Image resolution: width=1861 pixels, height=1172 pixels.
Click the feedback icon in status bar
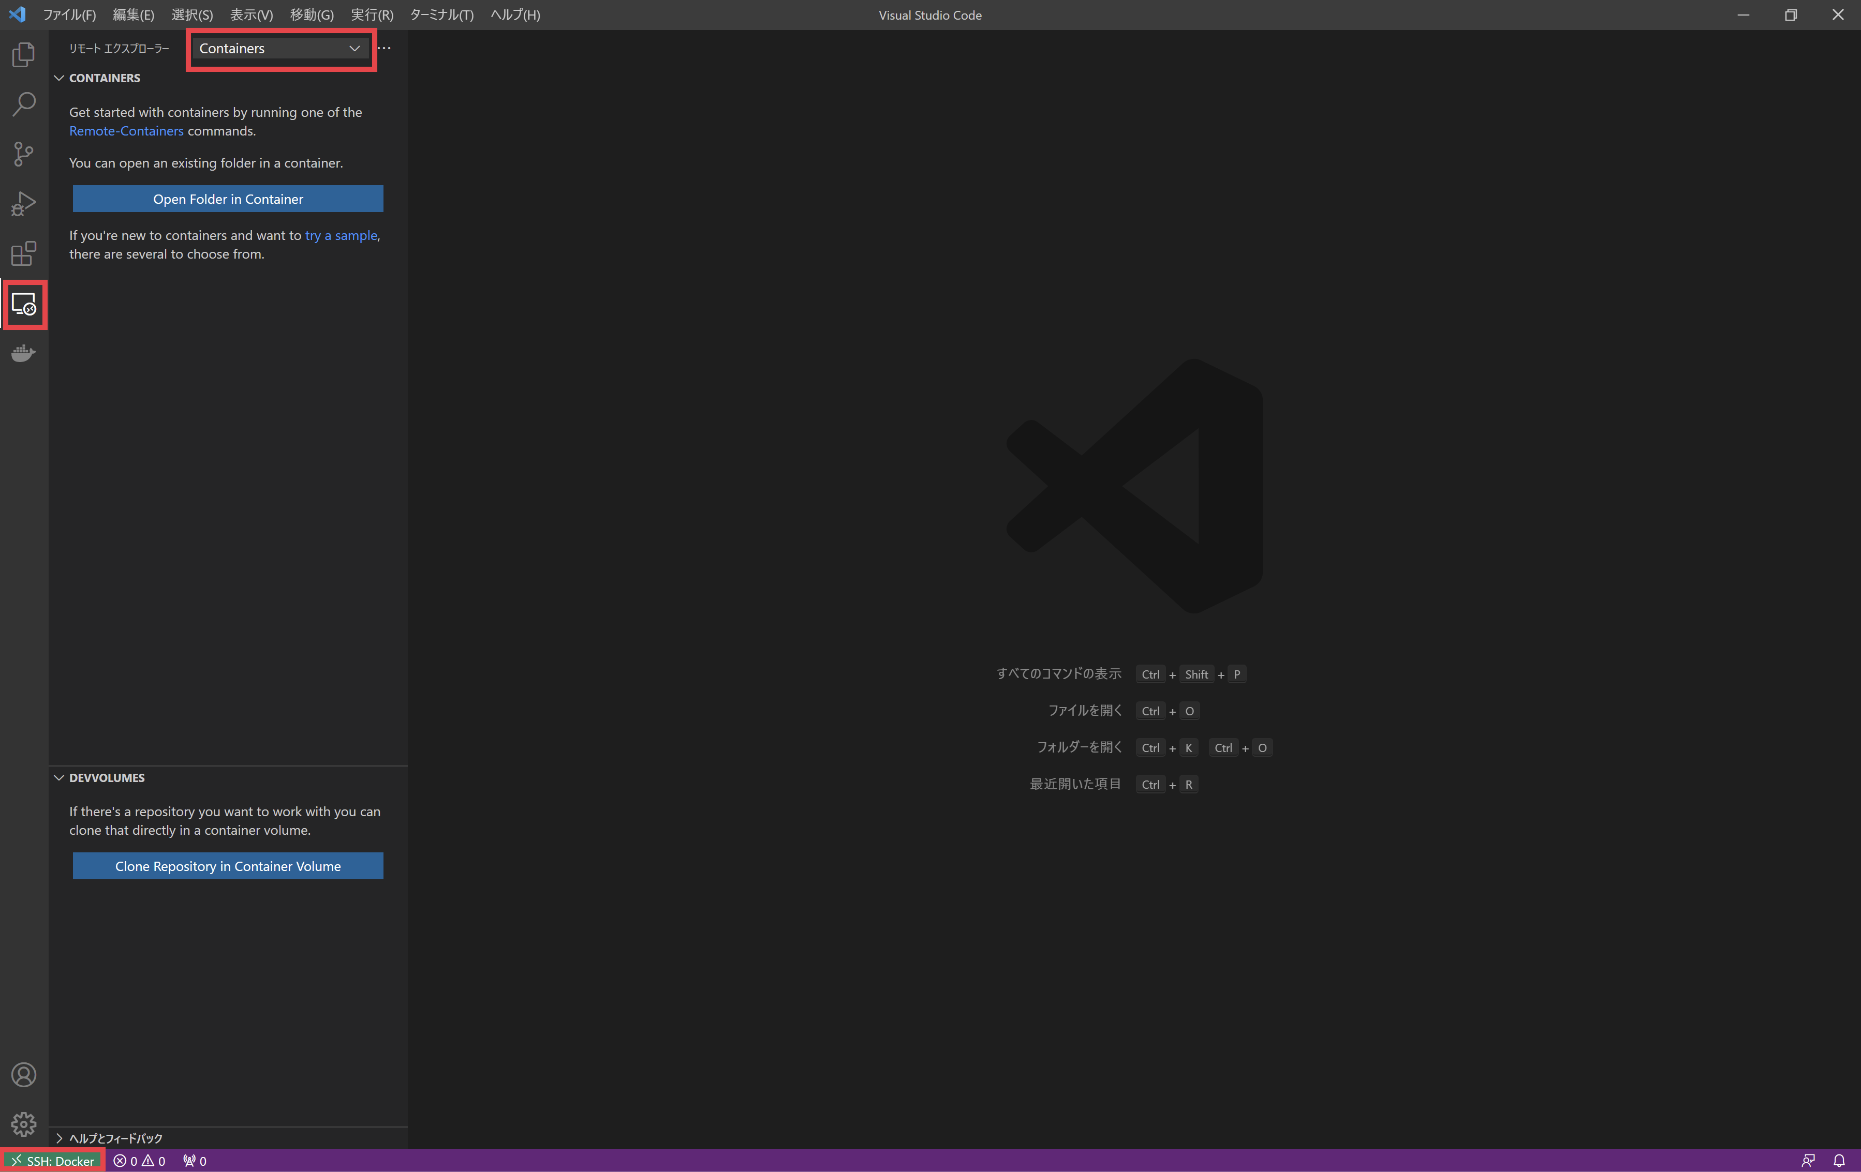[1808, 1161]
